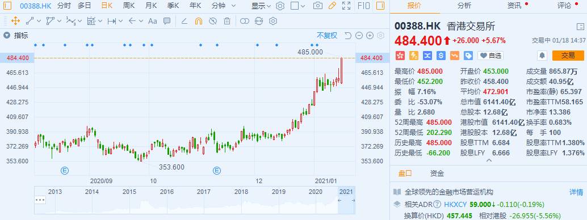
Task: Expand the range tool dropdown arrow
Action: click(120, 21)
